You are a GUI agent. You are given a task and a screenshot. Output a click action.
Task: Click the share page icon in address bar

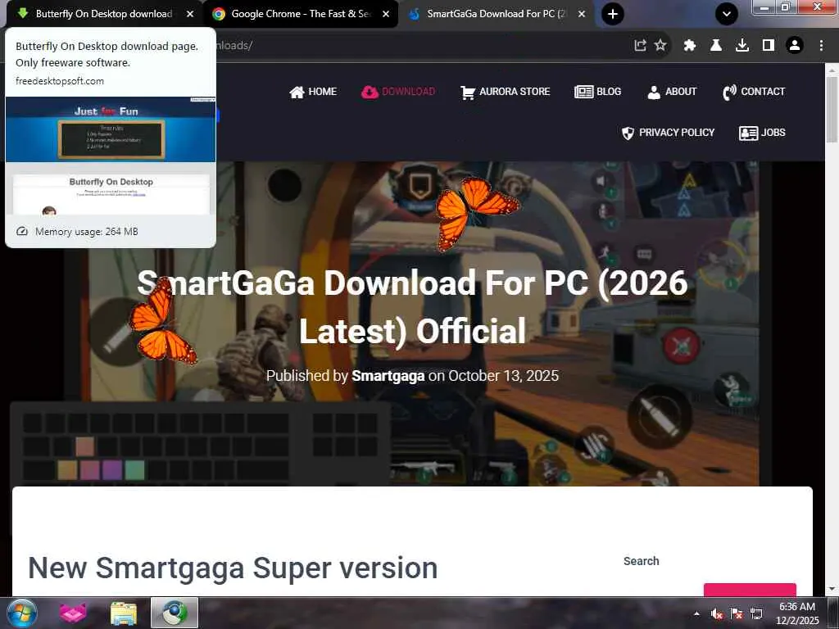click(x=640, y=46)
